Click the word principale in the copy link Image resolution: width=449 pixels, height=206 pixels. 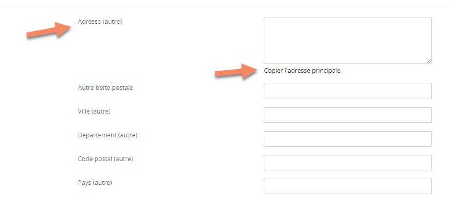pos(327,71)
